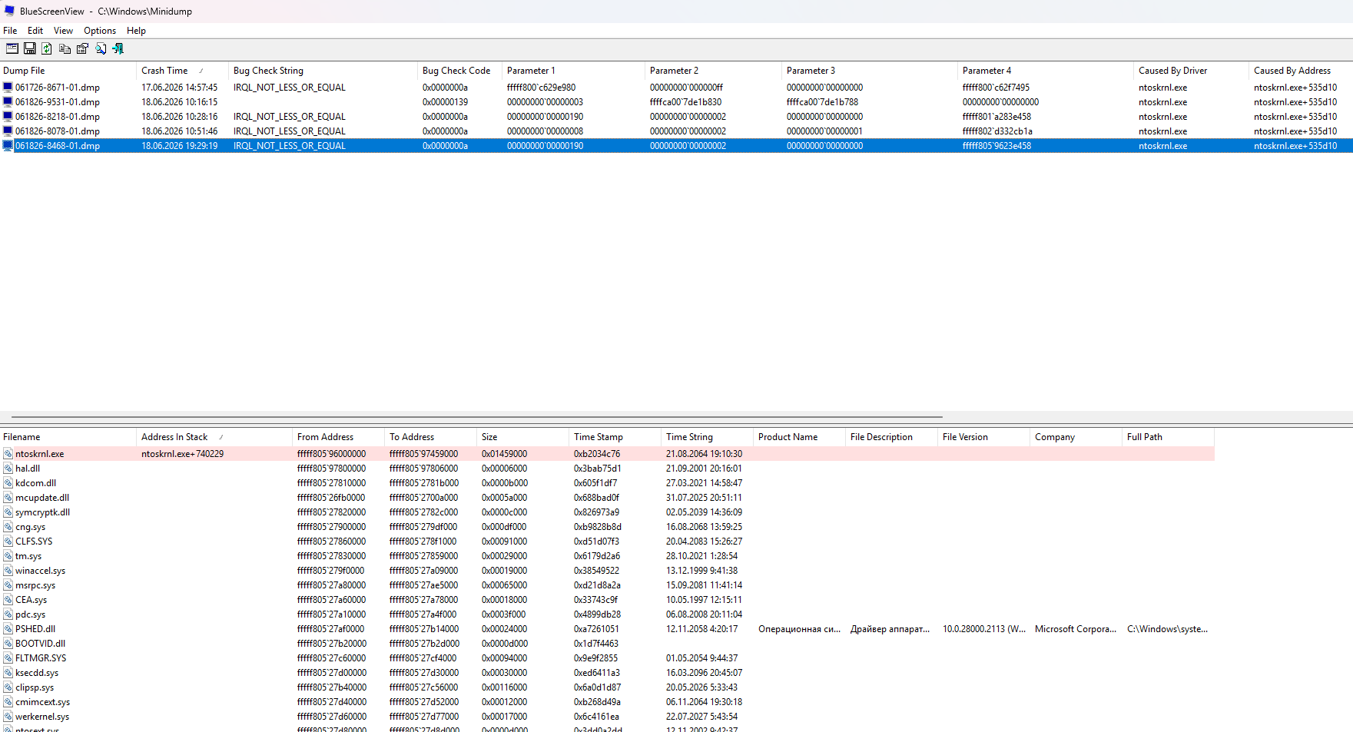The height and width of the screenshot is (732, 1353).
Task: Click the Save floppy disk icon
Action: [29, 48]
